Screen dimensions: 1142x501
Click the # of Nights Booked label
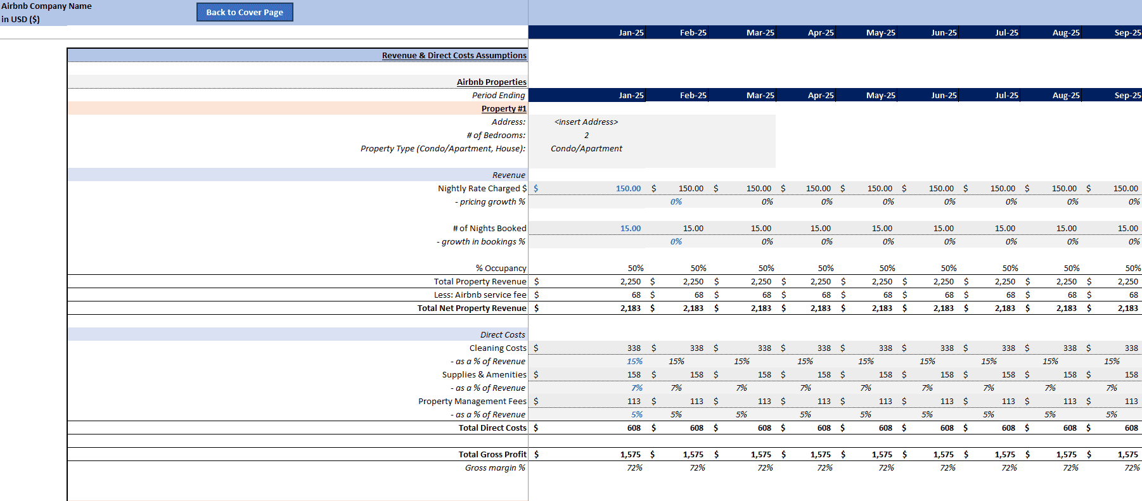pyautogui.click(x=489, y=228)
